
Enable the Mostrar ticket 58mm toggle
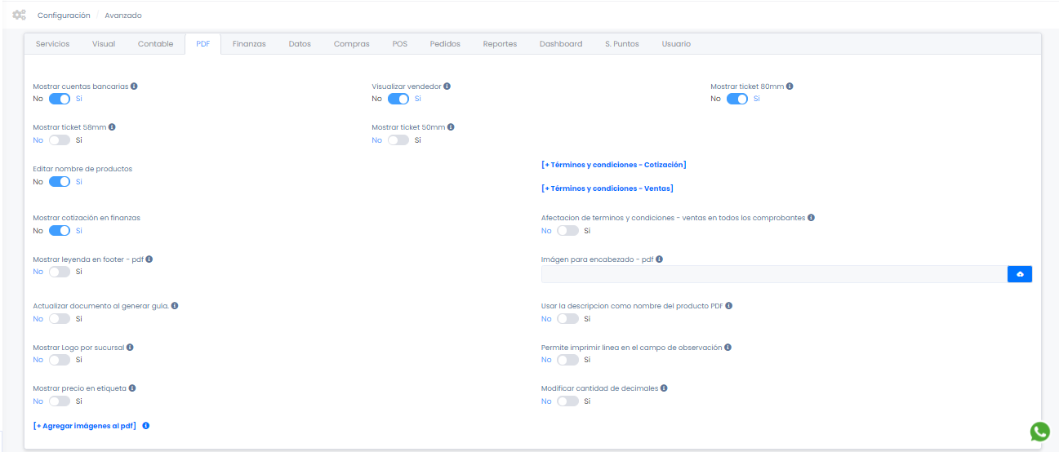(x=60, y=140)
